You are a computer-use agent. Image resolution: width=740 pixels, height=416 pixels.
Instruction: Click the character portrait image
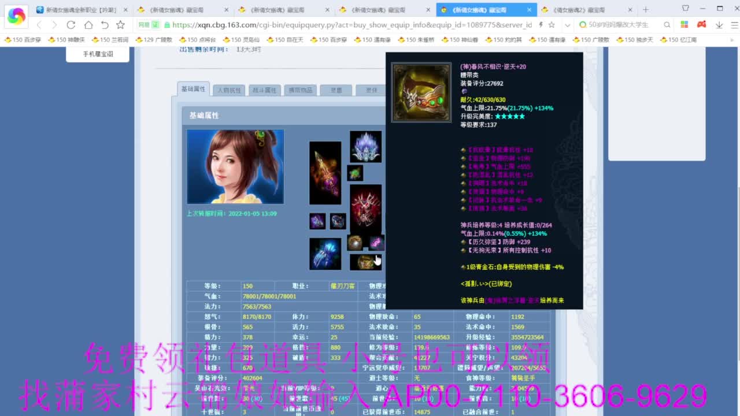pos(235,166)
